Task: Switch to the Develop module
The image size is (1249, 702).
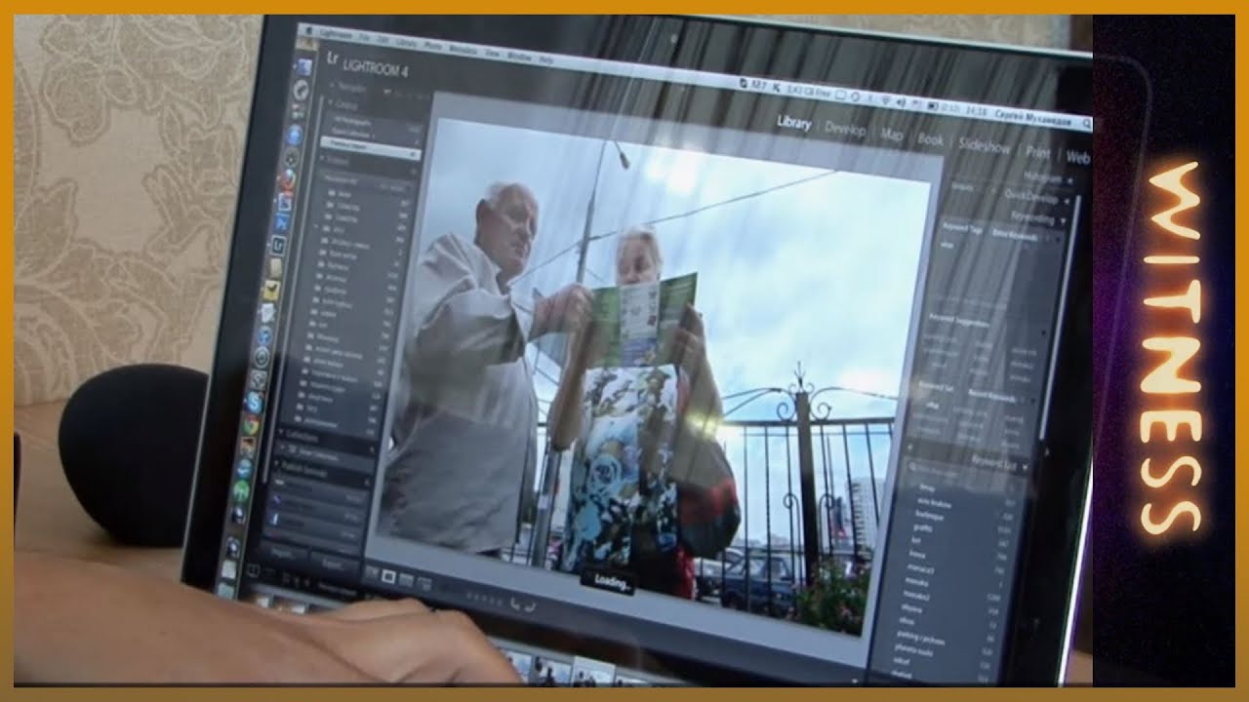Action: (x=845, y=130)
